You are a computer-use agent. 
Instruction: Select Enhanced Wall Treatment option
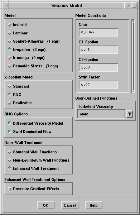(33, 168)
